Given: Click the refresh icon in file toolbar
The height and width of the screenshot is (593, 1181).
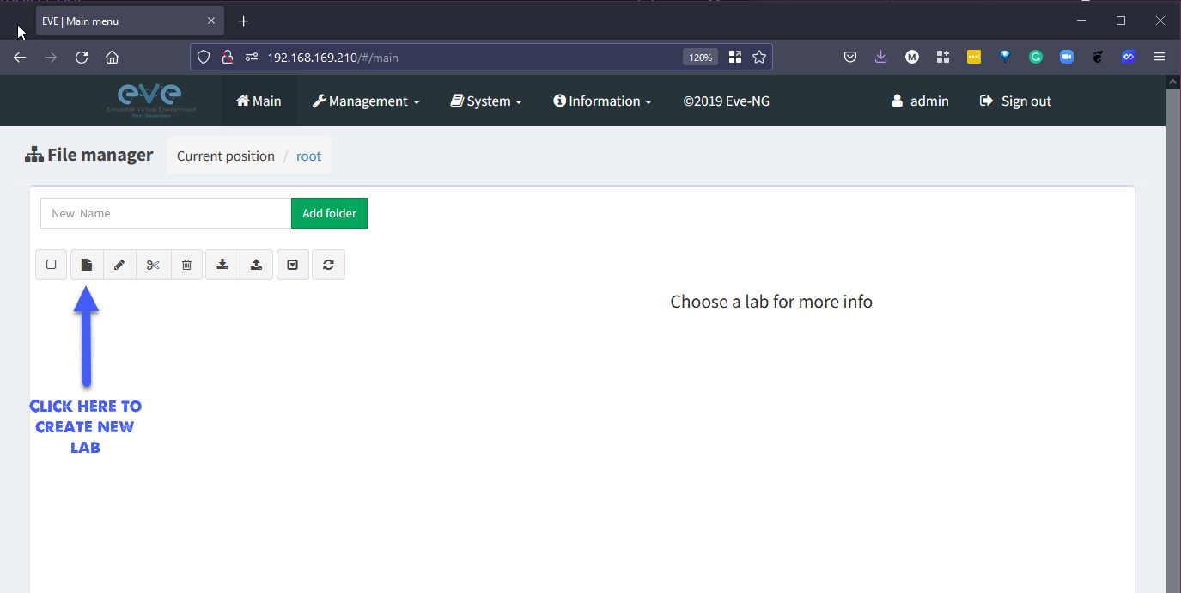Looking at the screenshot, I should click(328, 265).
